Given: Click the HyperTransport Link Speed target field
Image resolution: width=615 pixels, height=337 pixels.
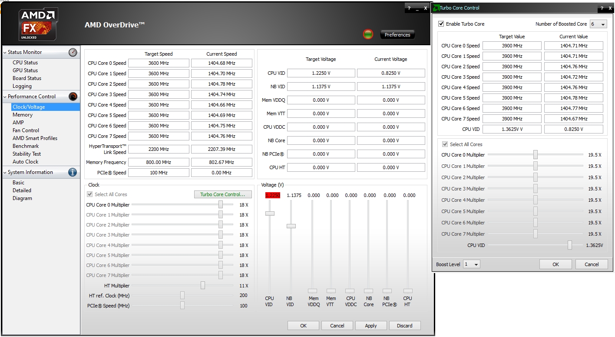Looking at the screenshot, I should click(159, 149).
